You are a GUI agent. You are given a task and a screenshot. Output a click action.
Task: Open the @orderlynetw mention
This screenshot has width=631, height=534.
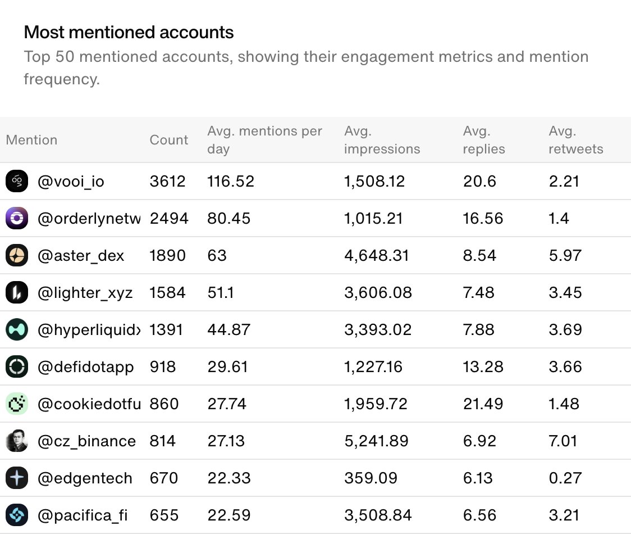[x=89, y=219]
